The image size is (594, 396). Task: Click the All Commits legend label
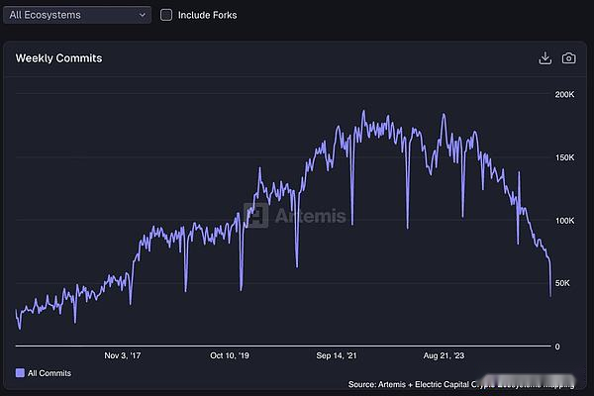click(49, 373)
